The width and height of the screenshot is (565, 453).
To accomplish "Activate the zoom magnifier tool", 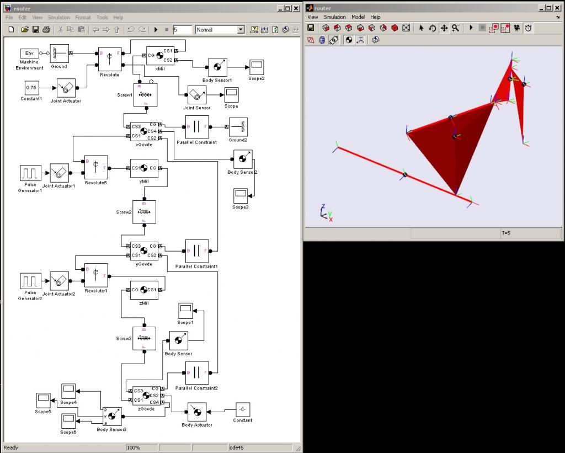I will click(x=455, y=28).
